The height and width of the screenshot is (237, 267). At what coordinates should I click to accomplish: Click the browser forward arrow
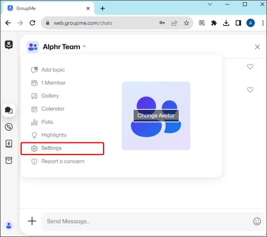click(x=20, y=23)
